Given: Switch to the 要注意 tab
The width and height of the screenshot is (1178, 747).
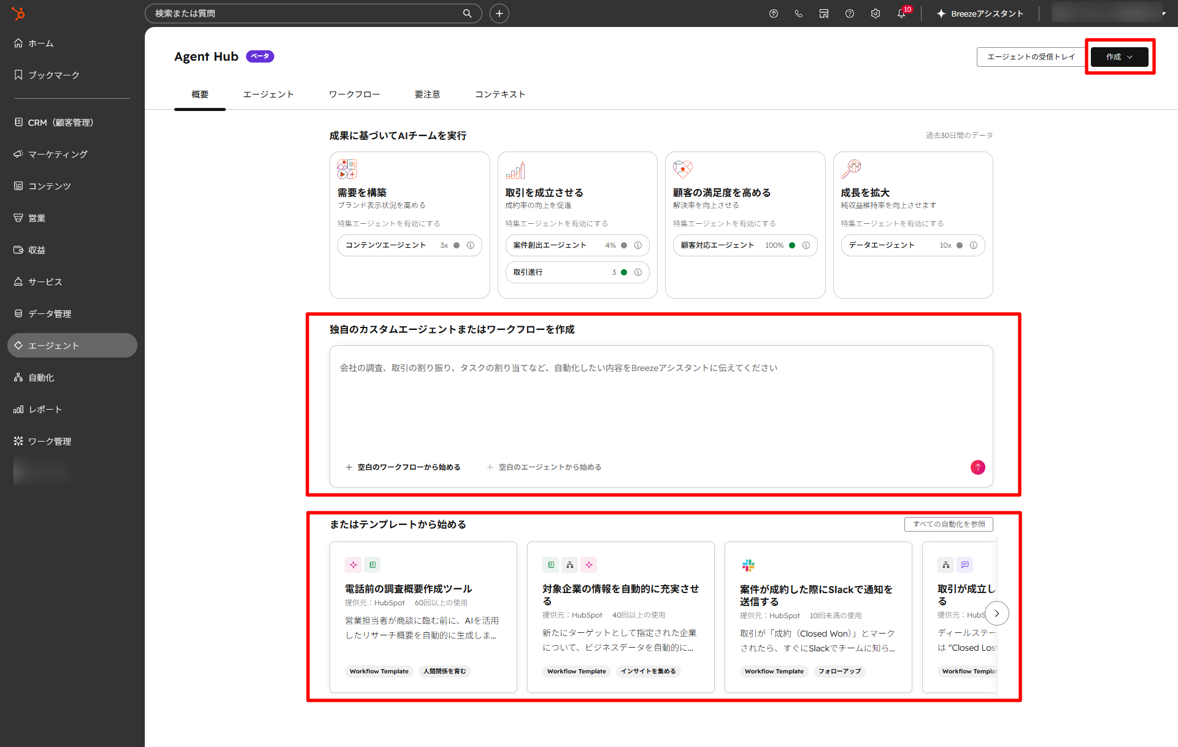Looking at the screenshot, I should (x=428, y=94).
